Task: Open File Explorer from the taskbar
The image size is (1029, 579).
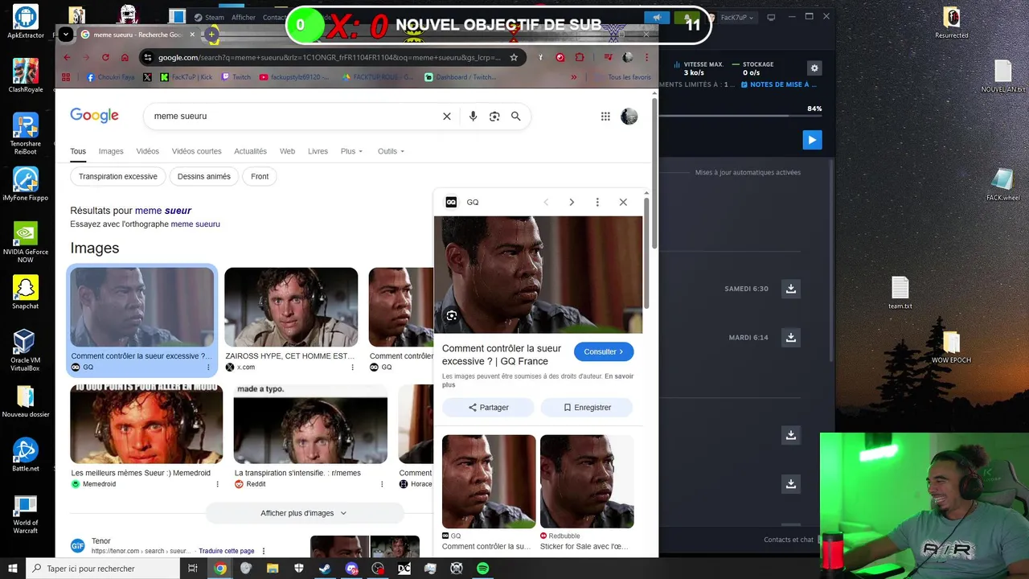Action: (273, 569)
